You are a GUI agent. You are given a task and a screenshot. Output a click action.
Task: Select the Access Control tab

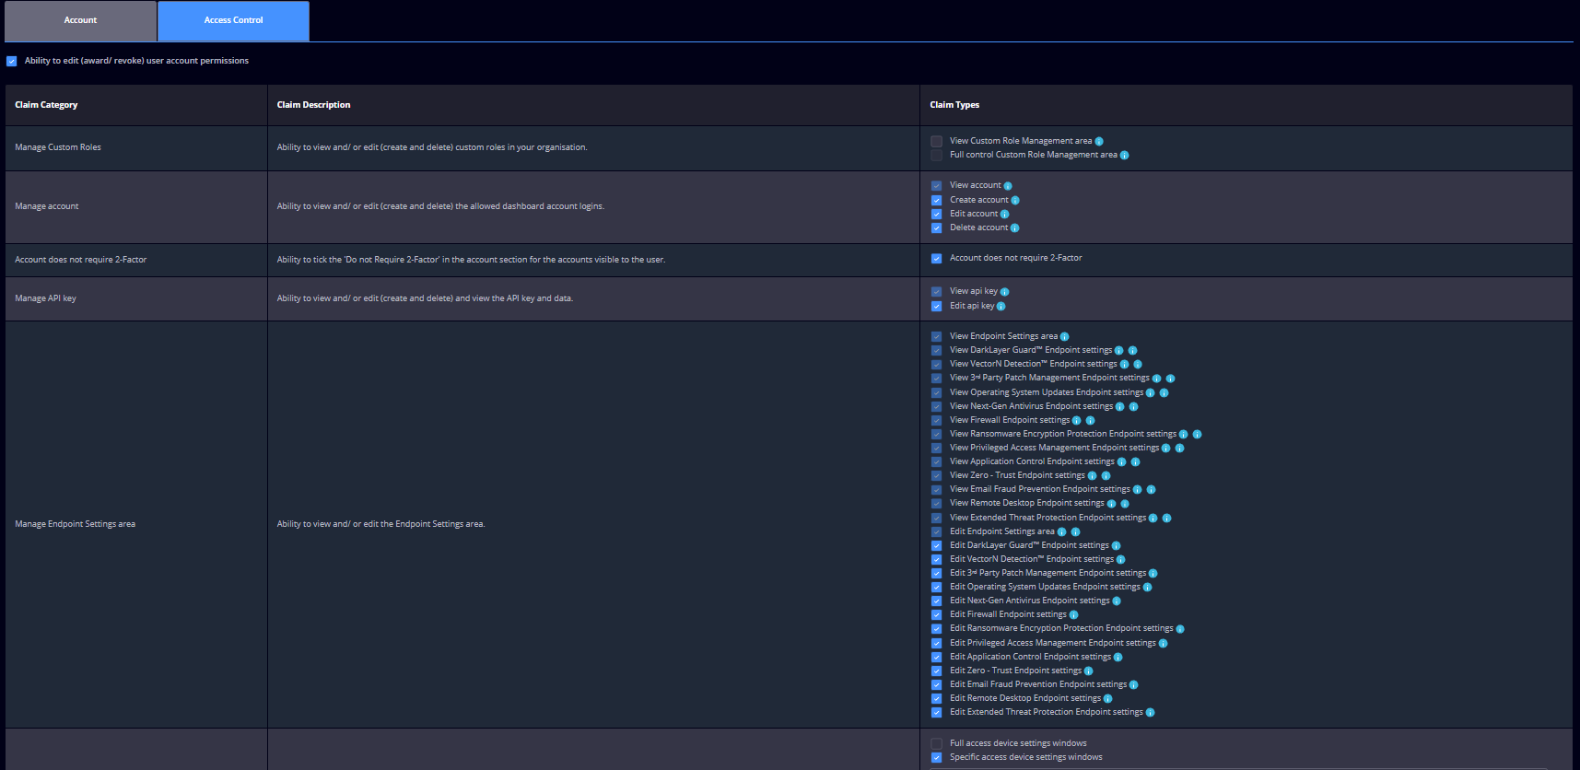(x=233, y=20)
